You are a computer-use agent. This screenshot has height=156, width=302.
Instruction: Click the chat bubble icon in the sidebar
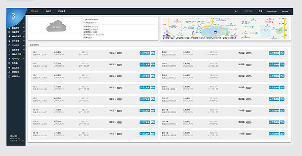click(x=10, y=68)
